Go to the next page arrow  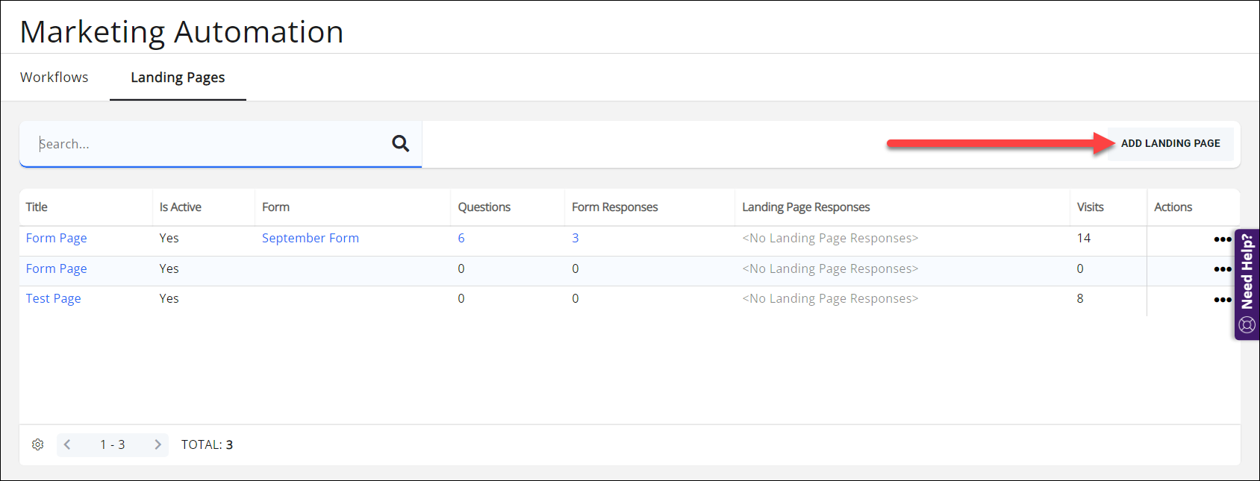[x=157, y=444]
